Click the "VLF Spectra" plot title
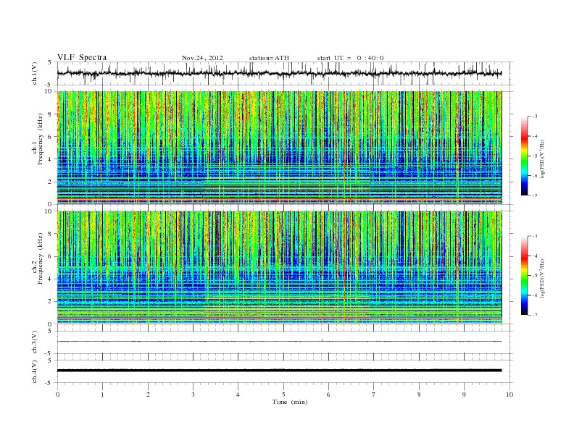The width and height of the screenshot is (574, 443). click(x=82, y=57)
